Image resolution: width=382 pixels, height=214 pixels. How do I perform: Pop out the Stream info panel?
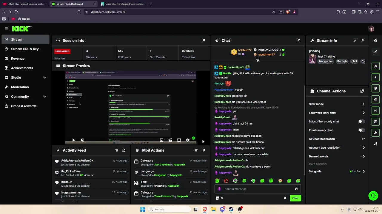pos(362,41)
